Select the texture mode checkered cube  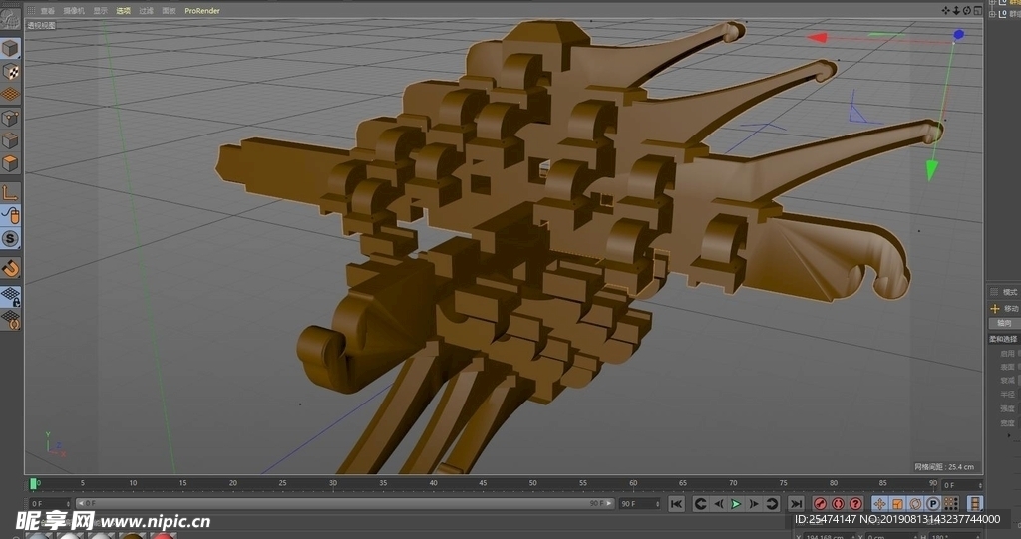tap(10, 71)
